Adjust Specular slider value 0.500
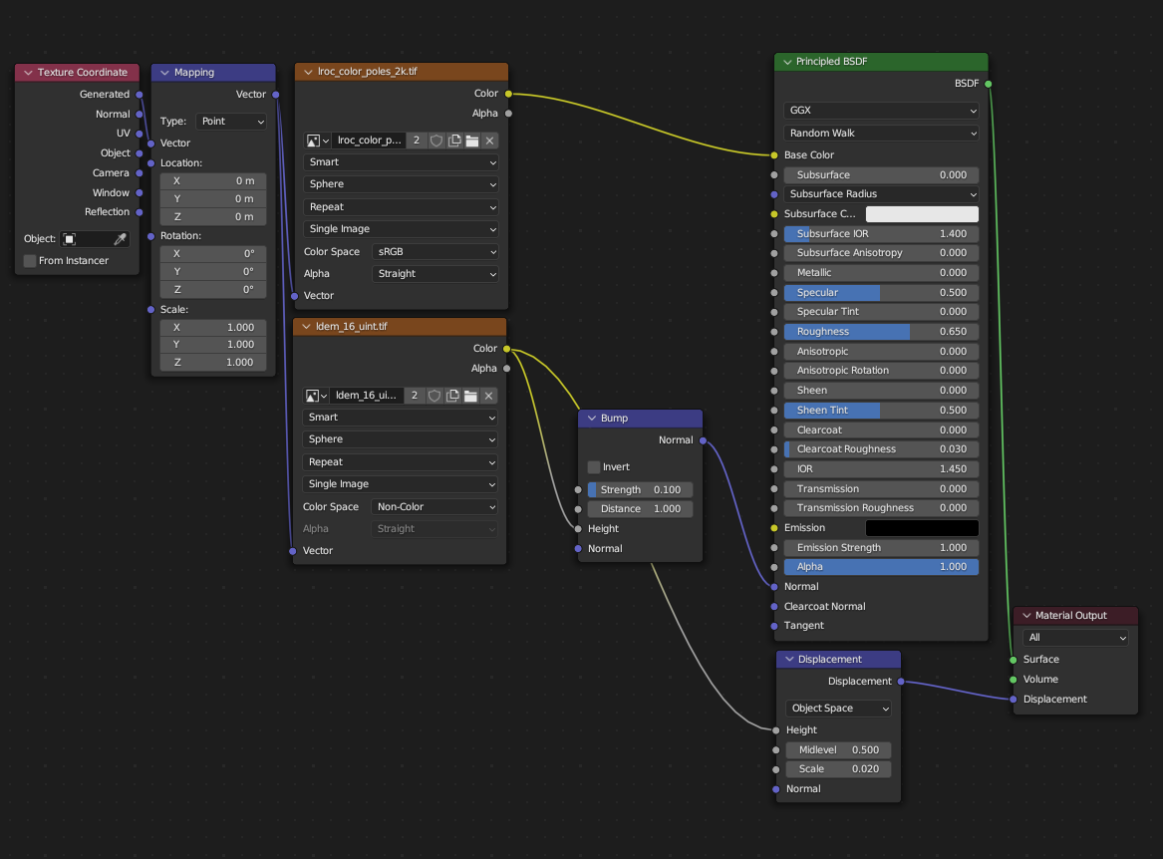 pyautogui.click(x=881, y=292)
